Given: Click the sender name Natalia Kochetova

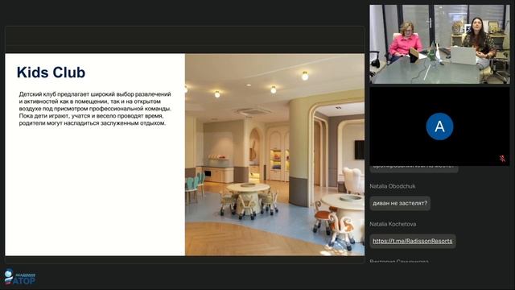Looking at the screenshot, I should [x=393, y=224].
